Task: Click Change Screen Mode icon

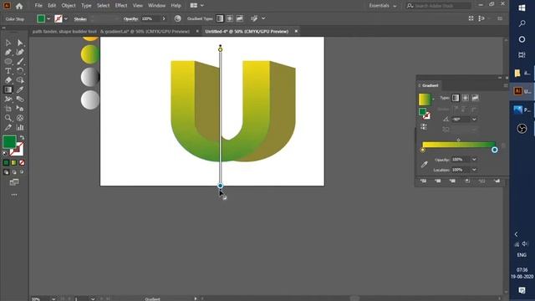Action: click(x=14, y=182)
